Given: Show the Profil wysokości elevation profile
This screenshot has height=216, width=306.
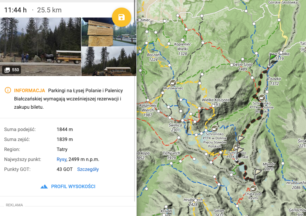Looking at the screenshot, I should (x=73, y=186).
